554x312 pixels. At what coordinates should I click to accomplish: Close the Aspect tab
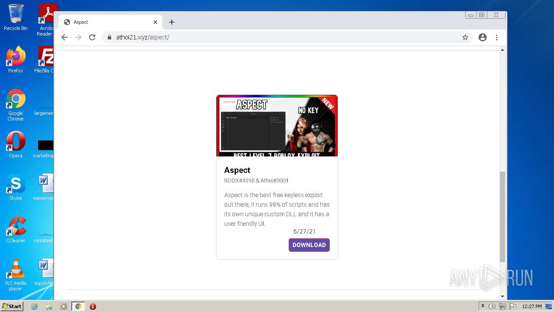click(155, 22)
